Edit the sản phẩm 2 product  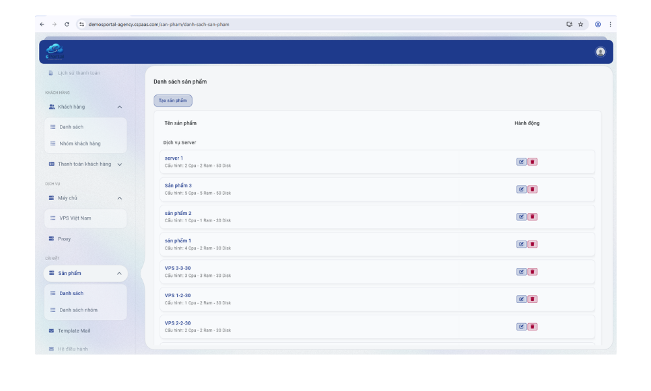(x=521, y=217)
